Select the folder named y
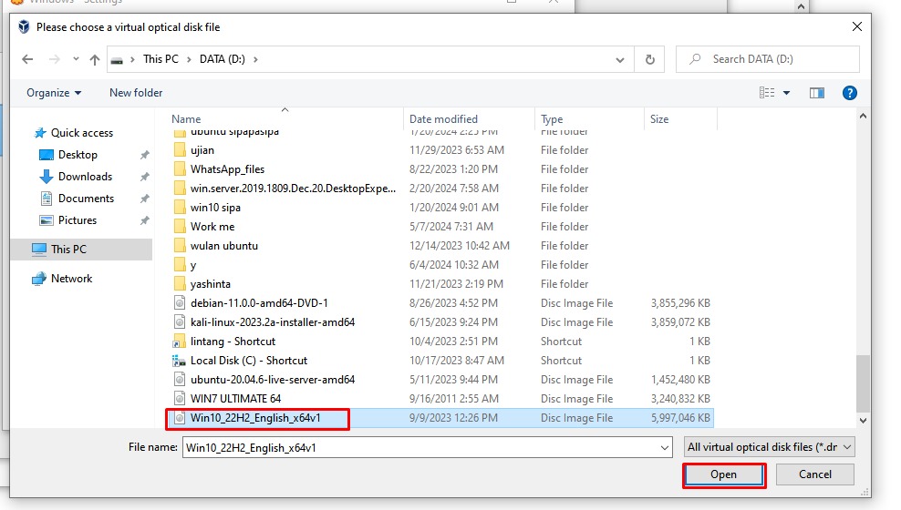 point(193,265)
